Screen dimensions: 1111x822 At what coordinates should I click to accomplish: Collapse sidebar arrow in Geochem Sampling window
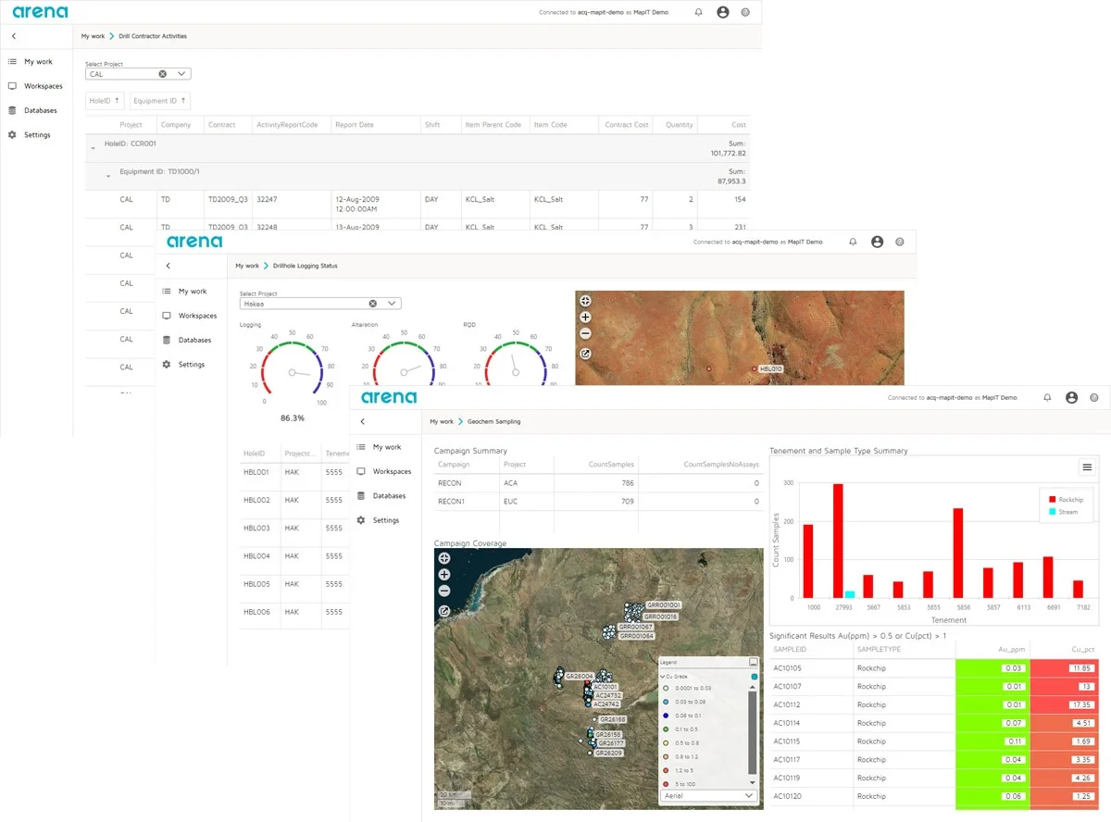362,421
